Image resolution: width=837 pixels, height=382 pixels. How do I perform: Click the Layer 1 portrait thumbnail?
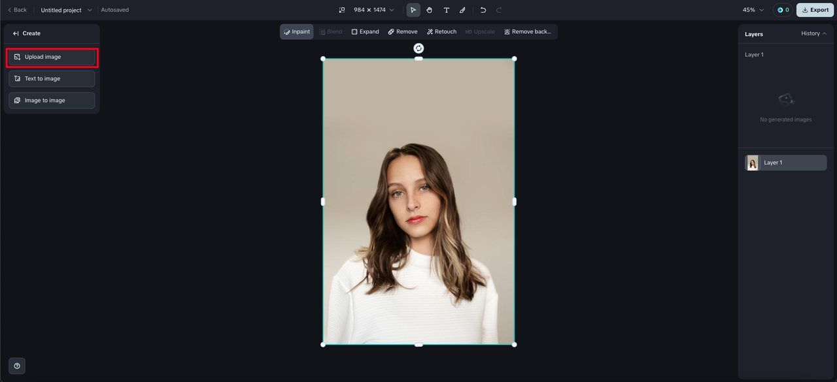(753, 163)
